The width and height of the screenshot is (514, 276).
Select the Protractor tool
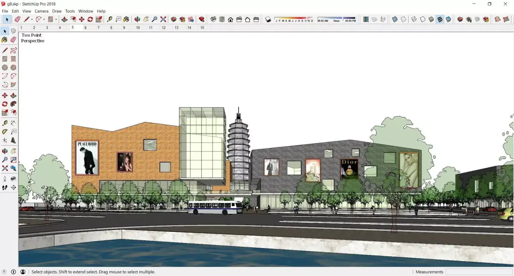point(5,132)
